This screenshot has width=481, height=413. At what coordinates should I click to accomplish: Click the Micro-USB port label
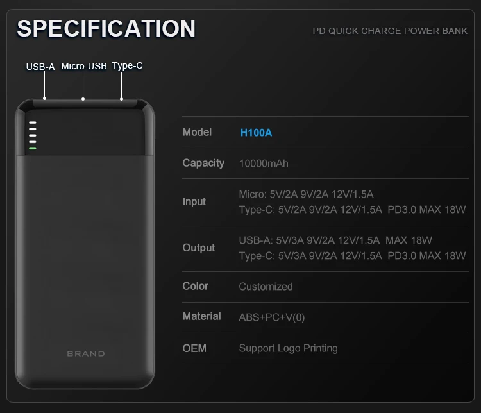click(x=83, y=66)
